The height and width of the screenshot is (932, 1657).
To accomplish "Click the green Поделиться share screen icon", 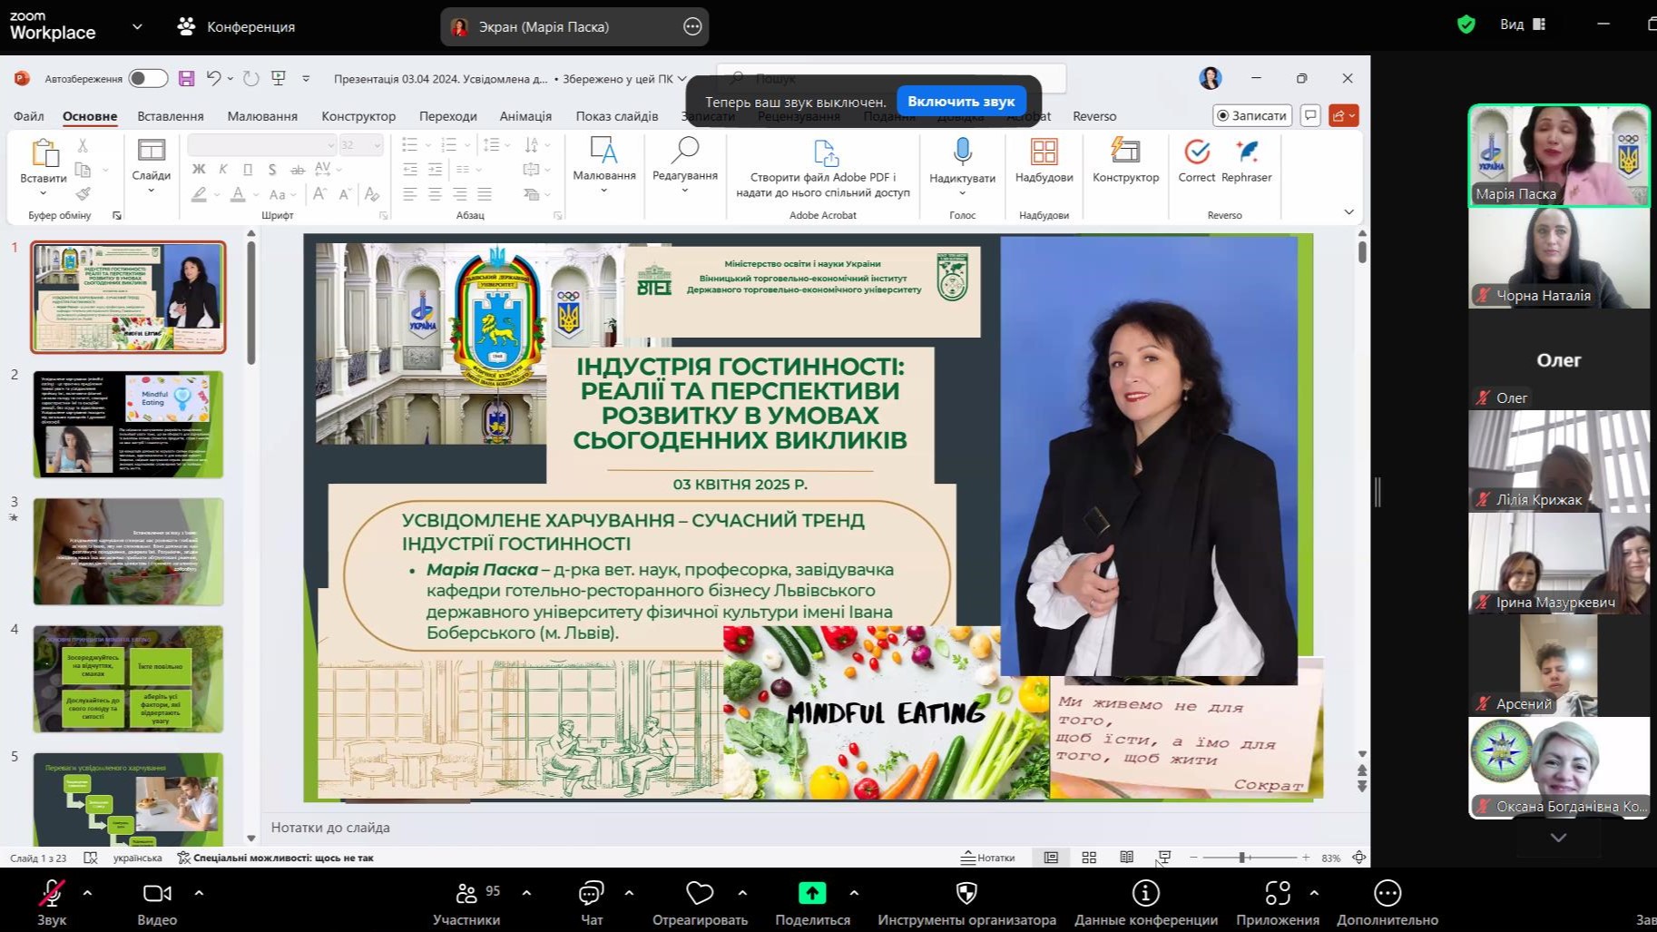I will pos(812,894).
